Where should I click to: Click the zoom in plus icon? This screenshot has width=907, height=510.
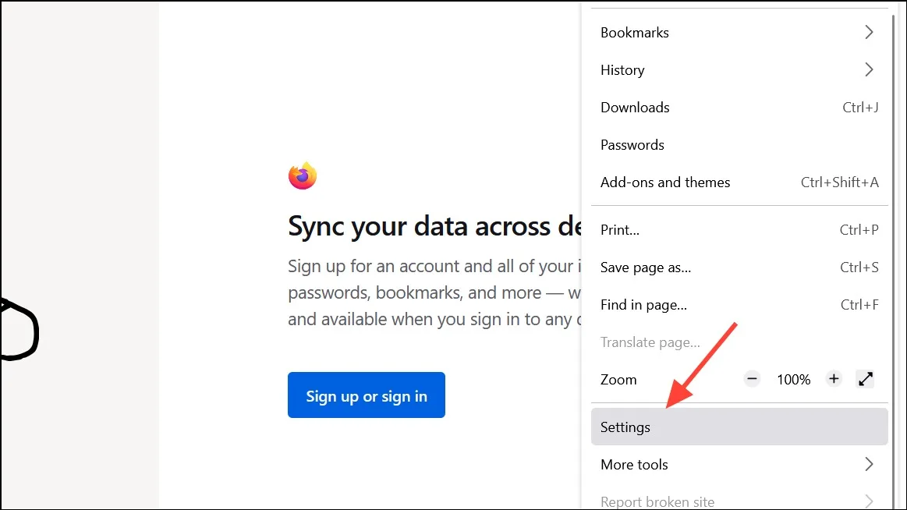coord(834,379)
